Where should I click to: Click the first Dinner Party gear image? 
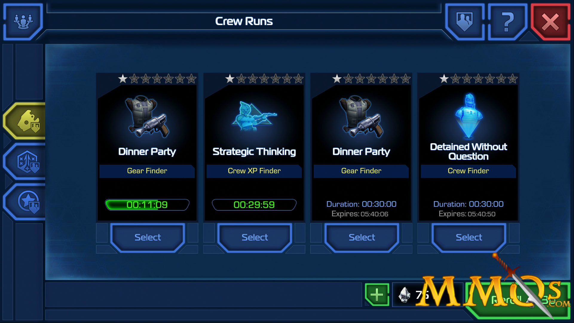147,117
